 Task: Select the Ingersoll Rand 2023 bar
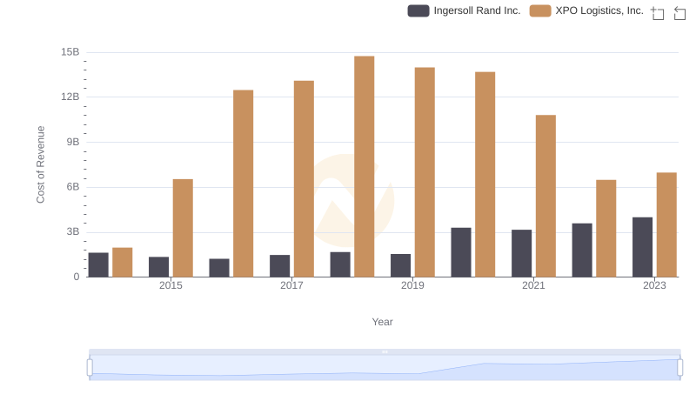click(x=642, y=247)
